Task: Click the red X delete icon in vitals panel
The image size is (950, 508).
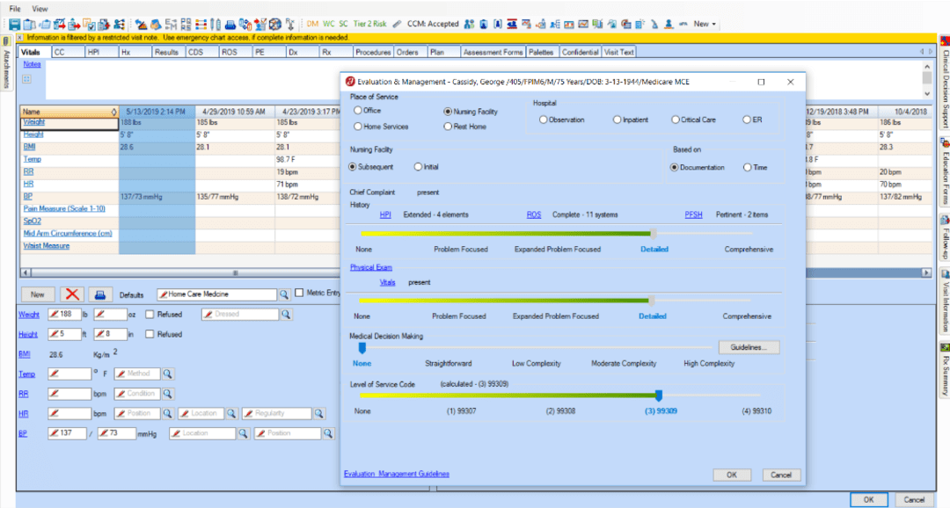Action: pyautogui.click(x=72, y=294)
